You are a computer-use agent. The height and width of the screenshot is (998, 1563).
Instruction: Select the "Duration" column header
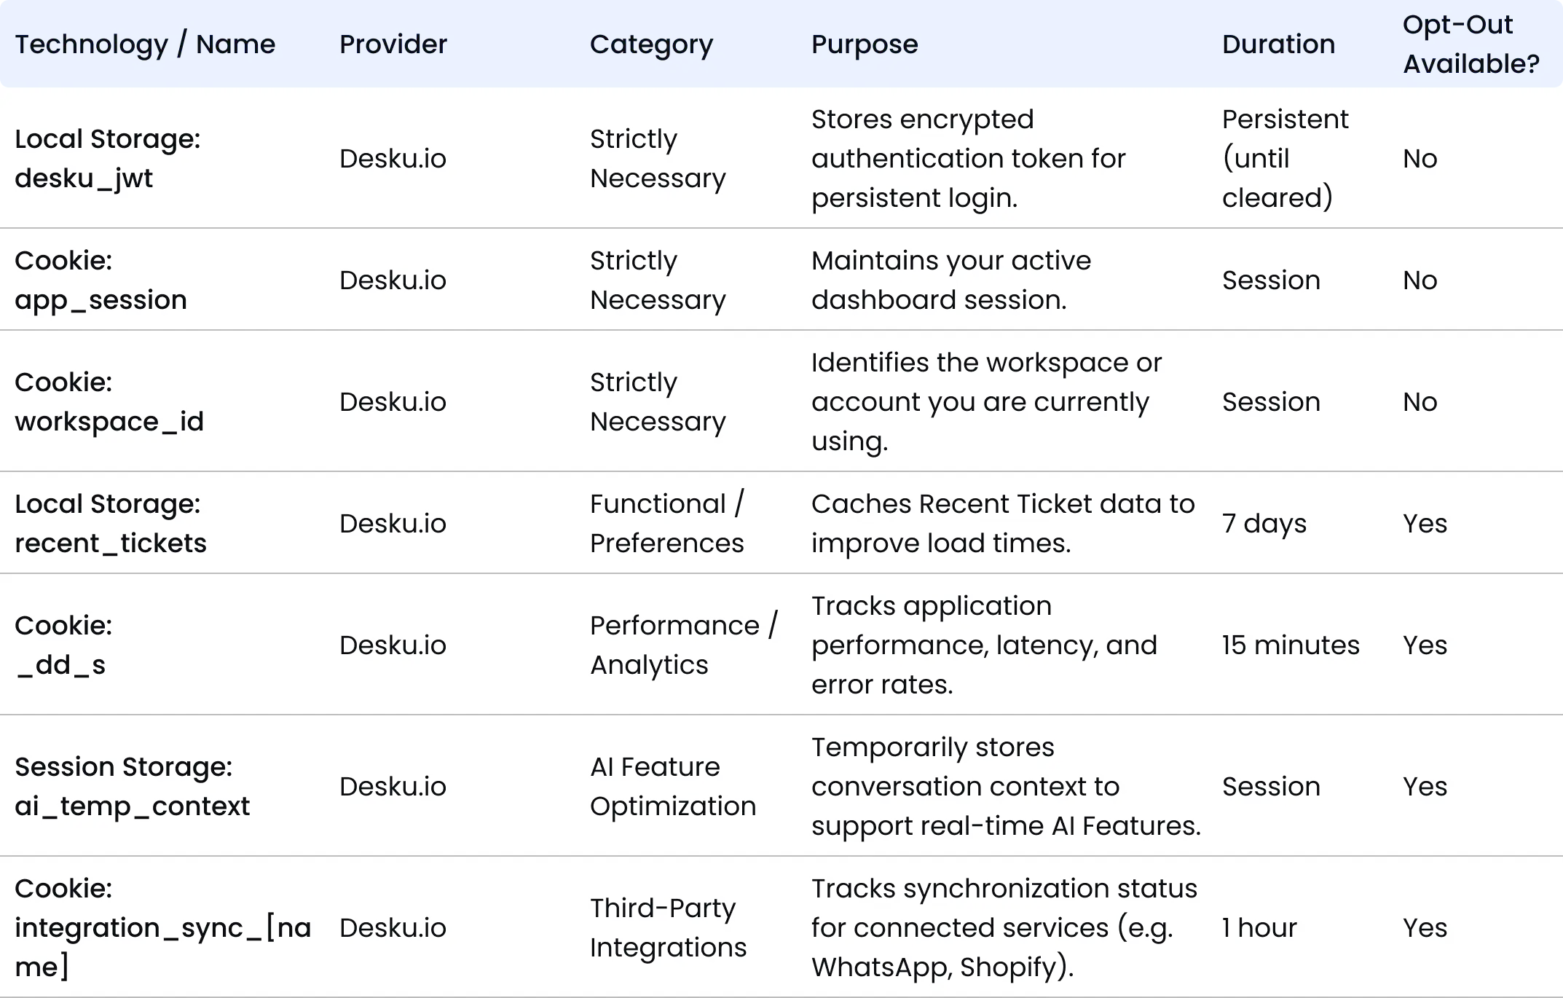pos(1278,44)
